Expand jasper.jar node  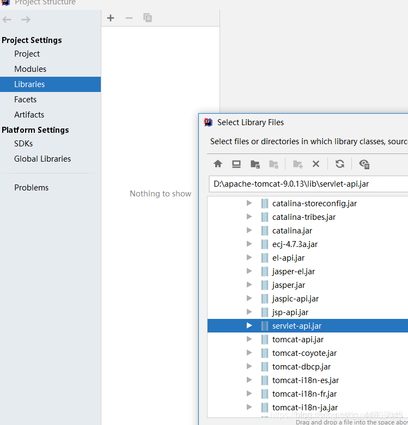(249, 285)
